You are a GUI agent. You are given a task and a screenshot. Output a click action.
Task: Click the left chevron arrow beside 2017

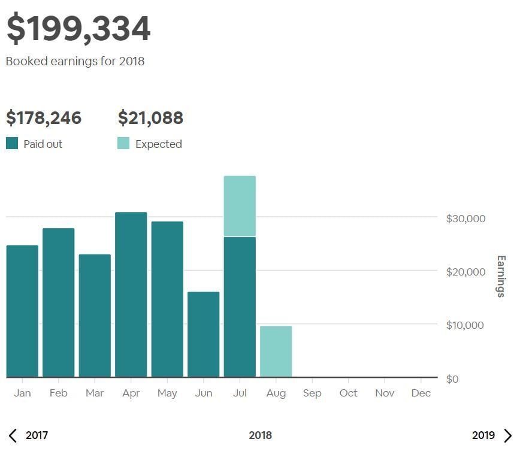pyautogui.click(x=13, y=435)
